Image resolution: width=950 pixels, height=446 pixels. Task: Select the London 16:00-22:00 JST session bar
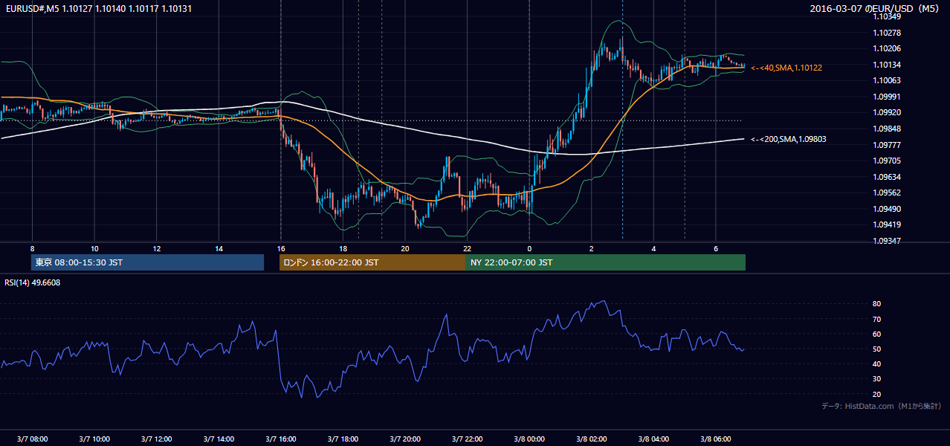(x=372, y=262)
